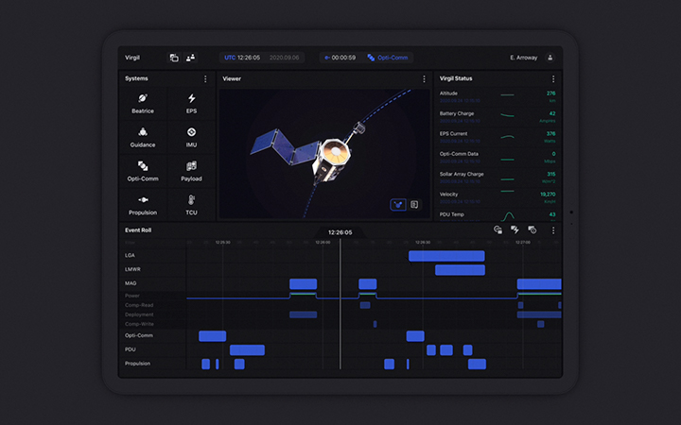Click the Deployment event block before the playhead
Image resolution: width=681 pixels, height=425 pixels.
(x=304, y=314)
